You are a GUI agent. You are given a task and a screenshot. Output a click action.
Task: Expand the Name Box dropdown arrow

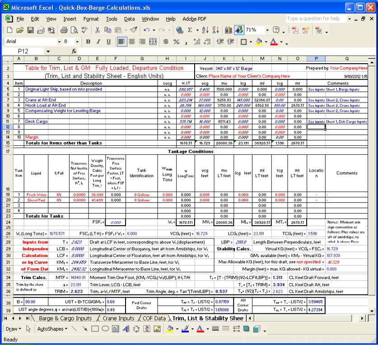(48, 51)
